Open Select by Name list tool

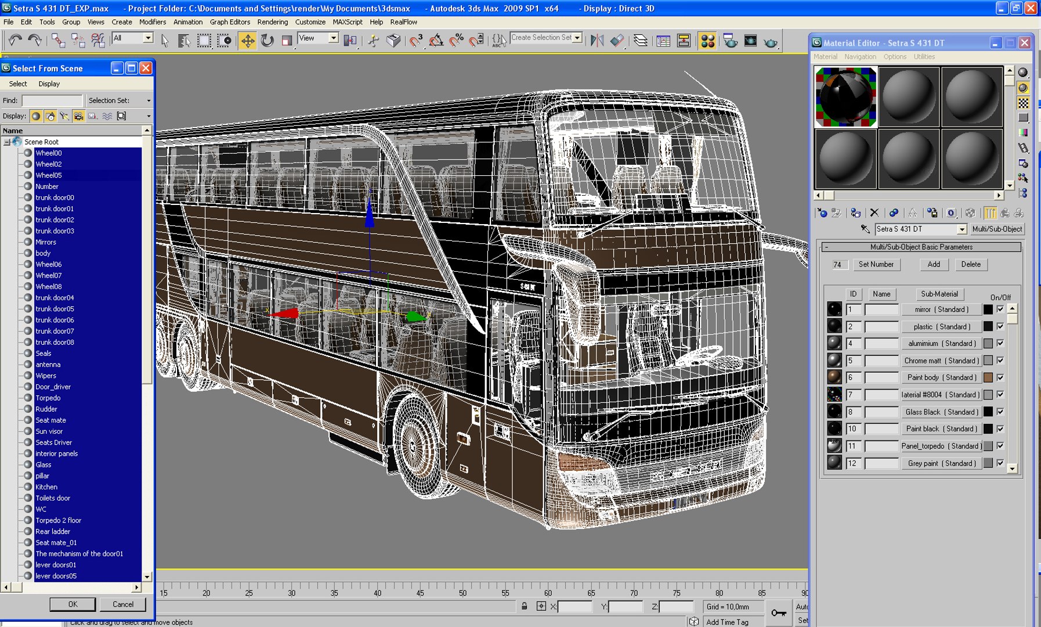(x=184, y=40)
